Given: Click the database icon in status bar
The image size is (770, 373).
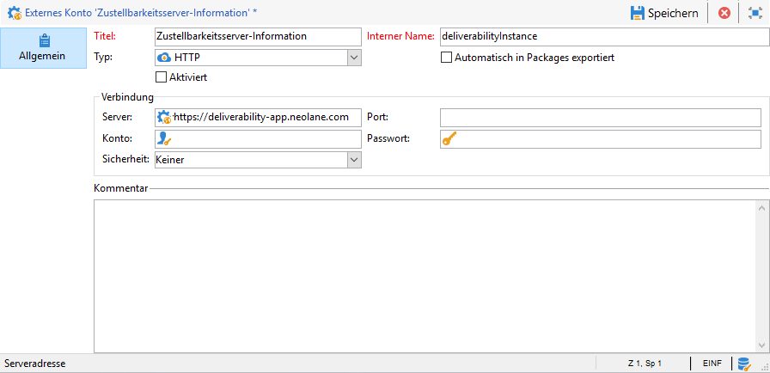Looking at the screenshot, I should tap(744, 364).
